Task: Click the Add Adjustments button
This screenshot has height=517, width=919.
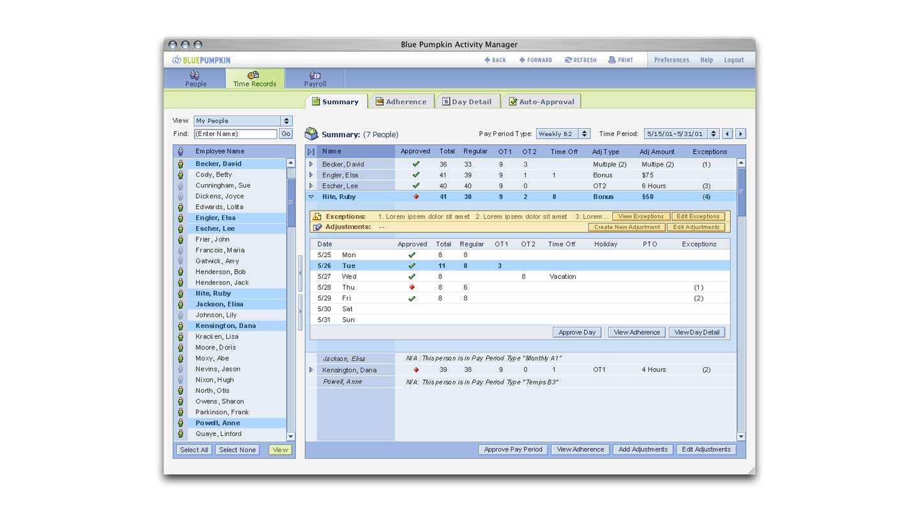Action: 643,449
